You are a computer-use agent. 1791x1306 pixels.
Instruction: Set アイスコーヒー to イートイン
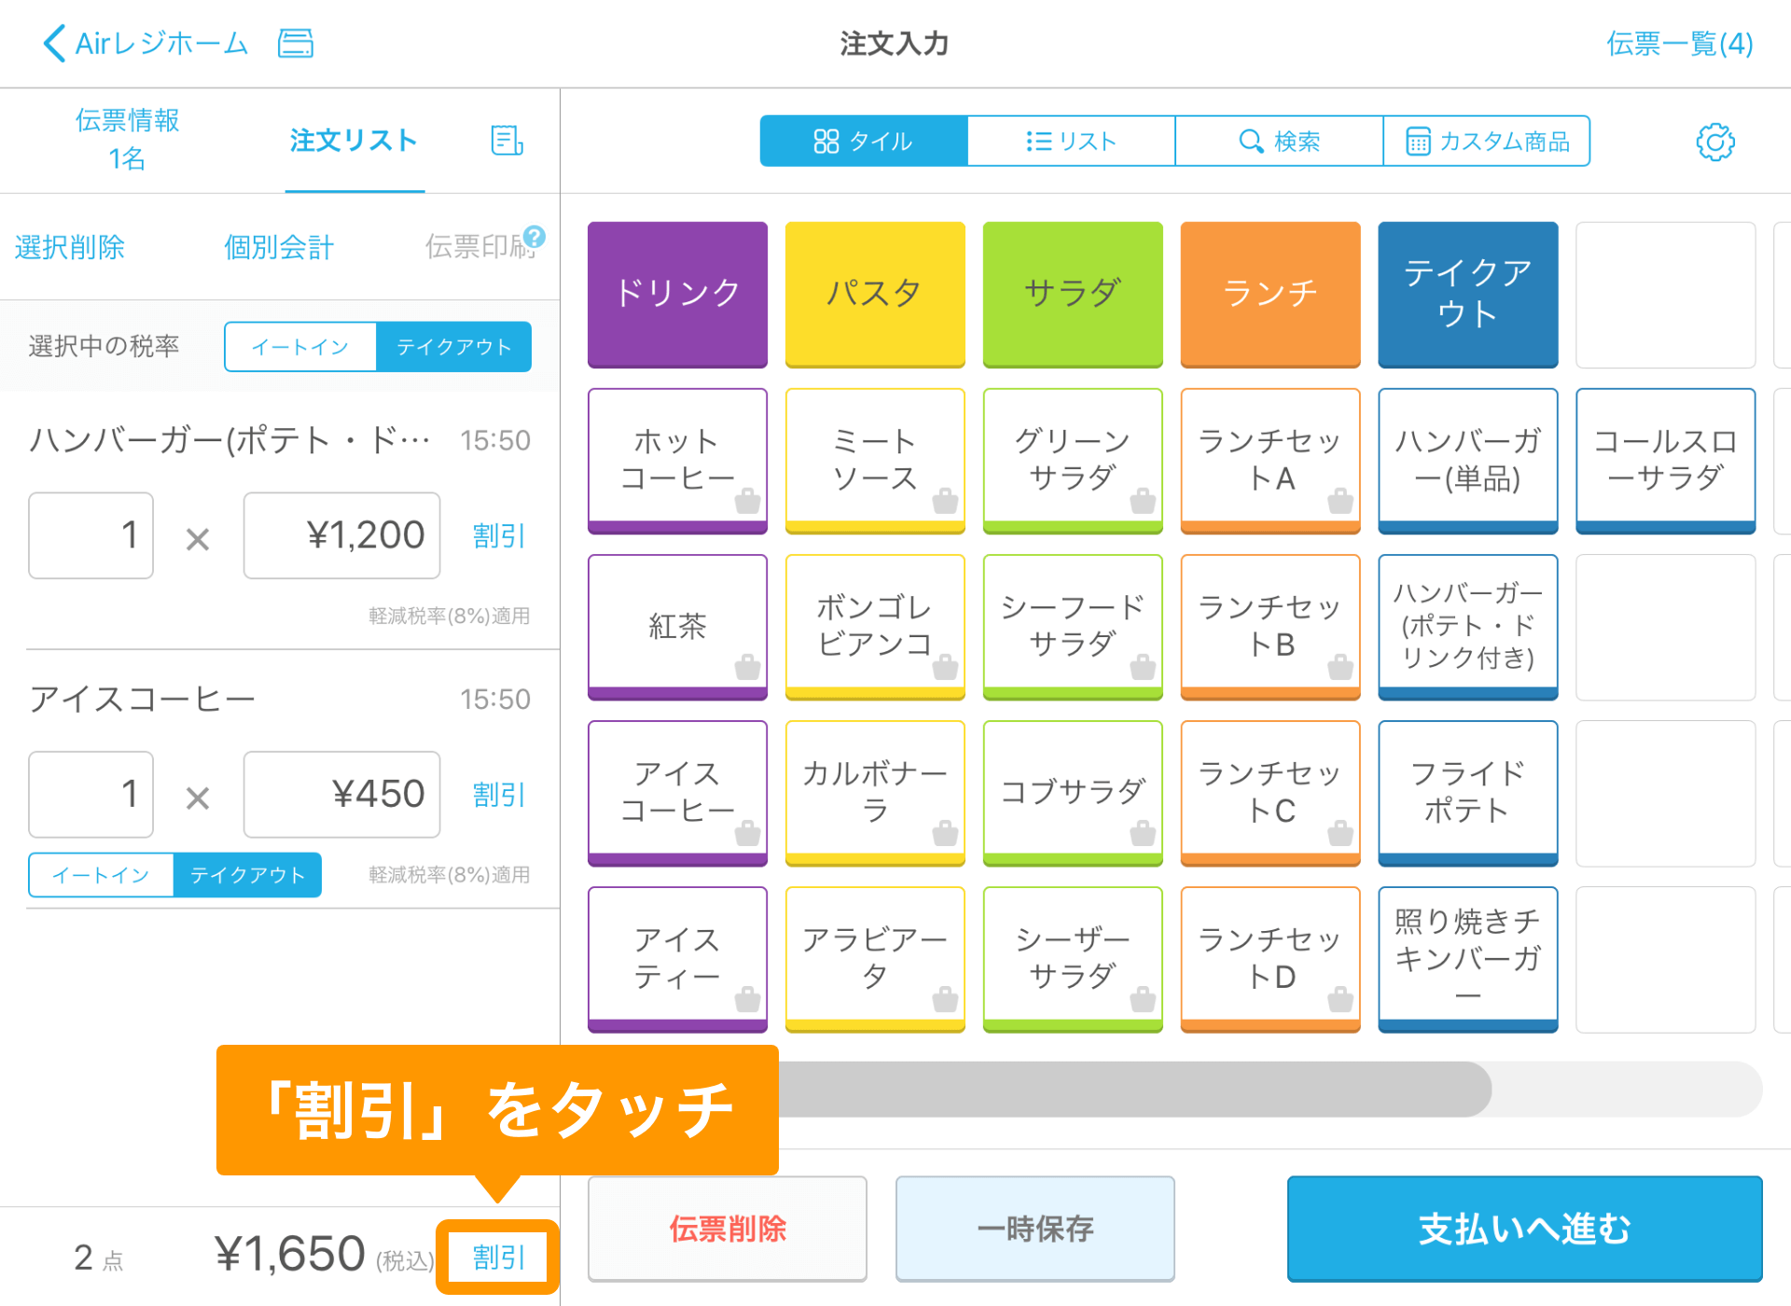pos(101,875)
